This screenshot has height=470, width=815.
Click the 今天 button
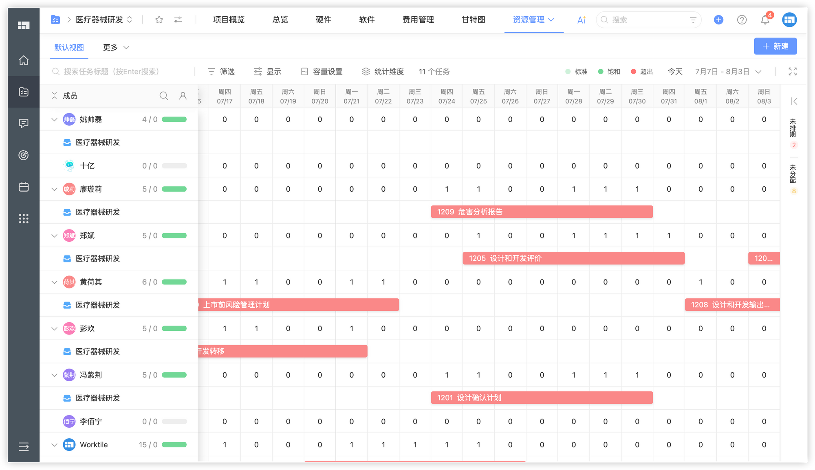click(x=675, y=72)
